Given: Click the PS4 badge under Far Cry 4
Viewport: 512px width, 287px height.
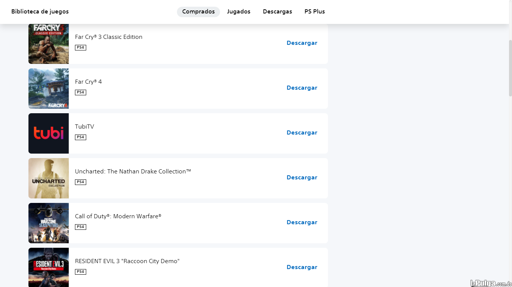Looking at the screenshot, I should pos(81,92).
